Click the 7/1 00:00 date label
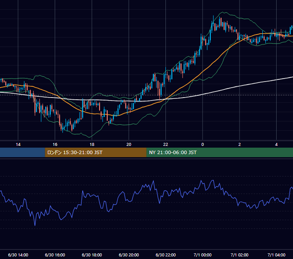The image size is (293, 259). 203,255
